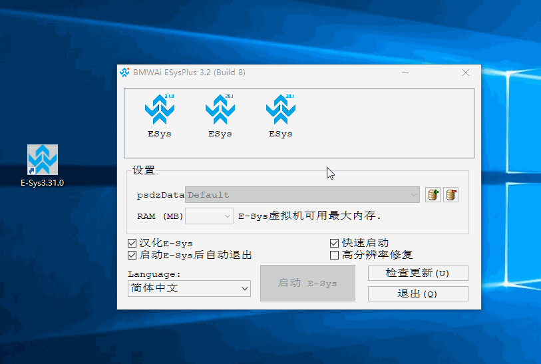This screenshot has height=364, width=541.
Task: Open the psdzData Default dropdown
Action: [302, 195]
